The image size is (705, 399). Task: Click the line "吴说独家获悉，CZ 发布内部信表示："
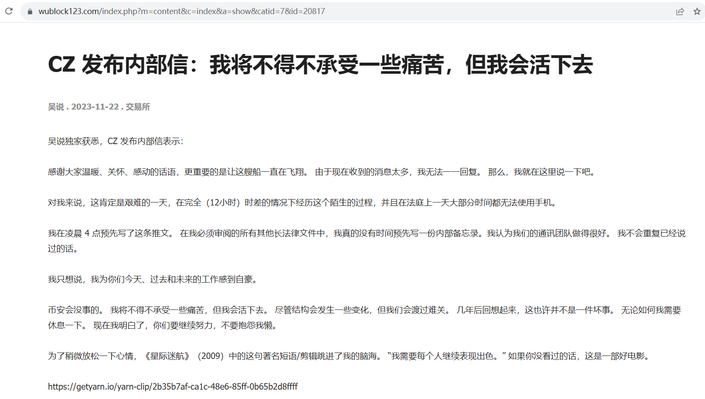click(116, 141)
